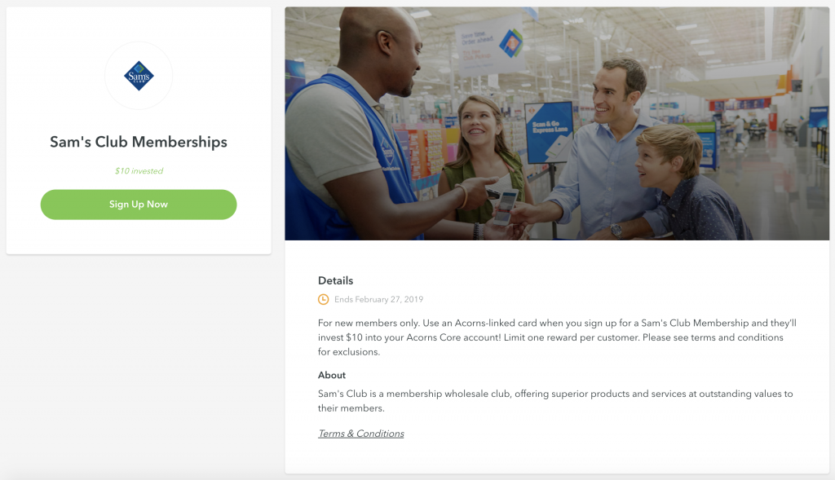835x480 pixels.
Task: Click the "Ends February 27, 2019" date
Action: tap(378, 299)
